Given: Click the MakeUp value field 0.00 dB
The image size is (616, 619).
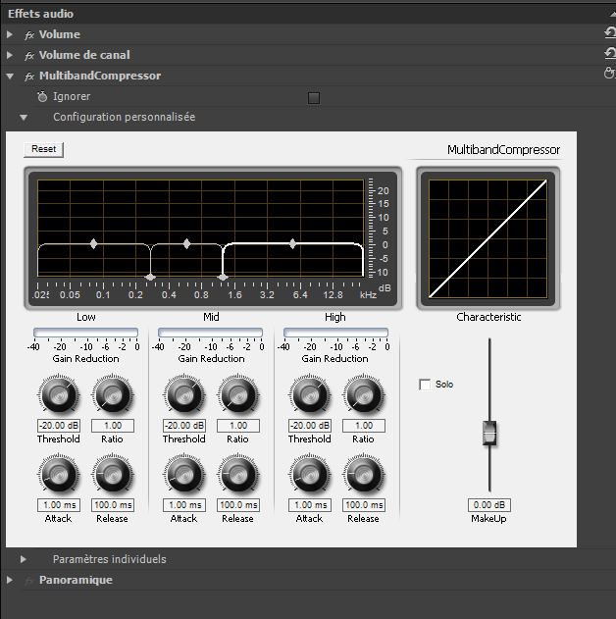Looking at the screenshot, I should [x=489, y=505].
